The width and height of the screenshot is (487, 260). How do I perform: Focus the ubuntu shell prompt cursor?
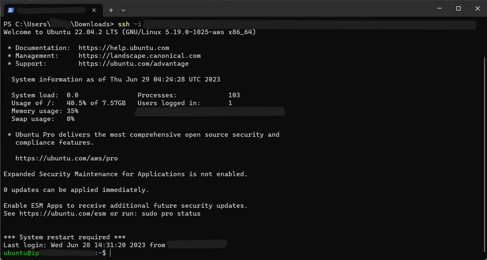click(111, 253)
